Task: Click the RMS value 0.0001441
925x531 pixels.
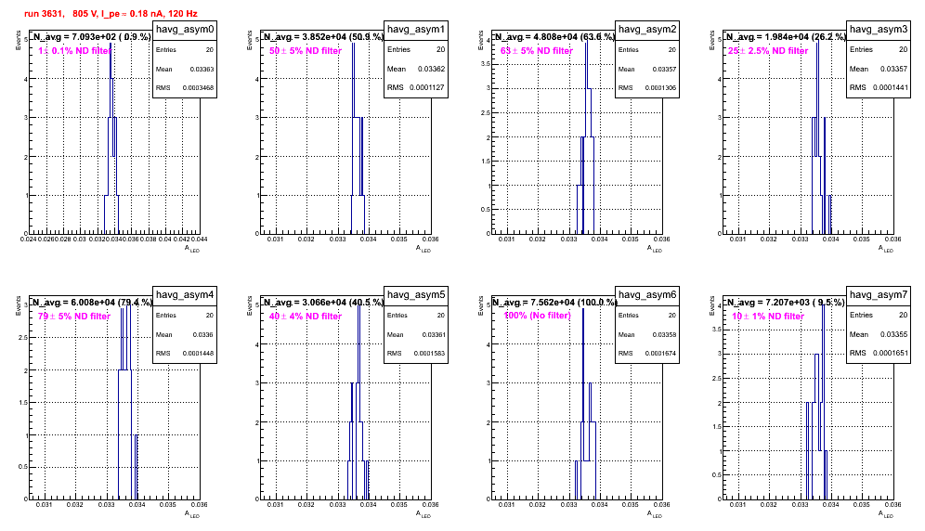Action: (x=889, y=87)
